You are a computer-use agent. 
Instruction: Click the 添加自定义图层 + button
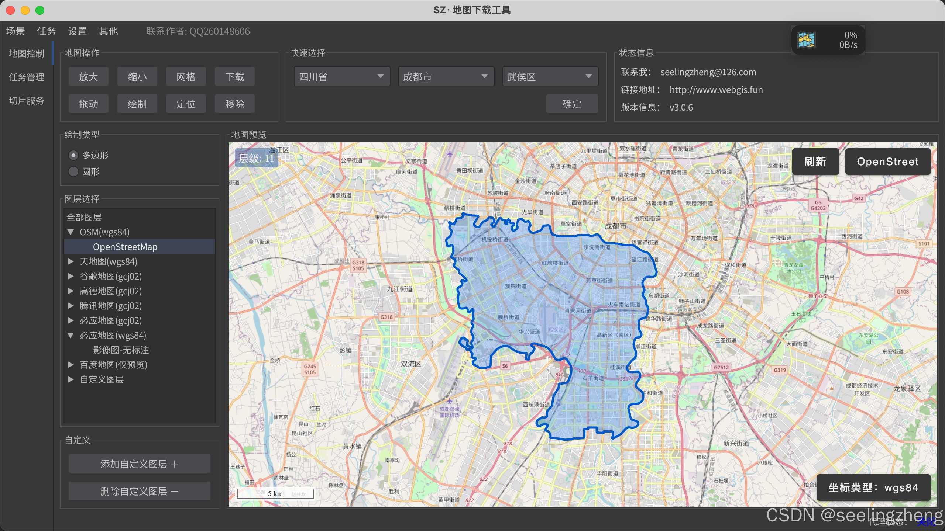pyautogui.click(x=139, y=464)
